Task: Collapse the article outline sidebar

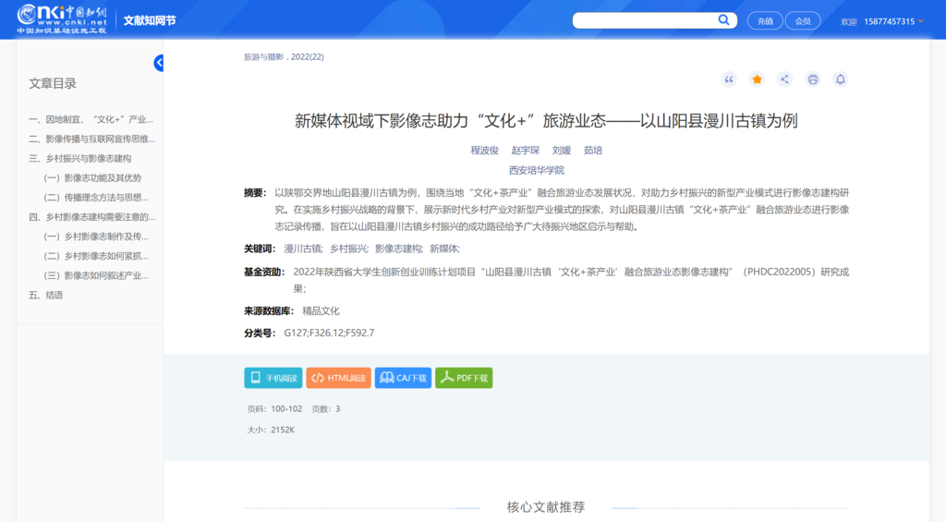Action: click(158, 63)
